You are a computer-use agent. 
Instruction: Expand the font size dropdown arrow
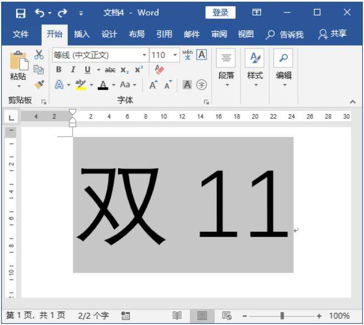(x=175, y=55)
